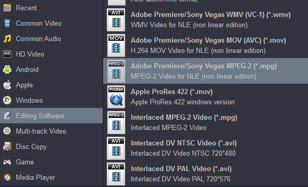Select the Common Video film icon
The image size is (308, 187).
click(7, 24)
